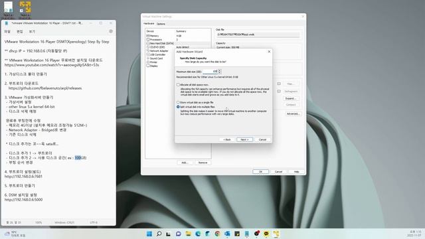Screen dimensions: 425x239
Task: Open taskbar Search magnifier
Action: [159, 234]
